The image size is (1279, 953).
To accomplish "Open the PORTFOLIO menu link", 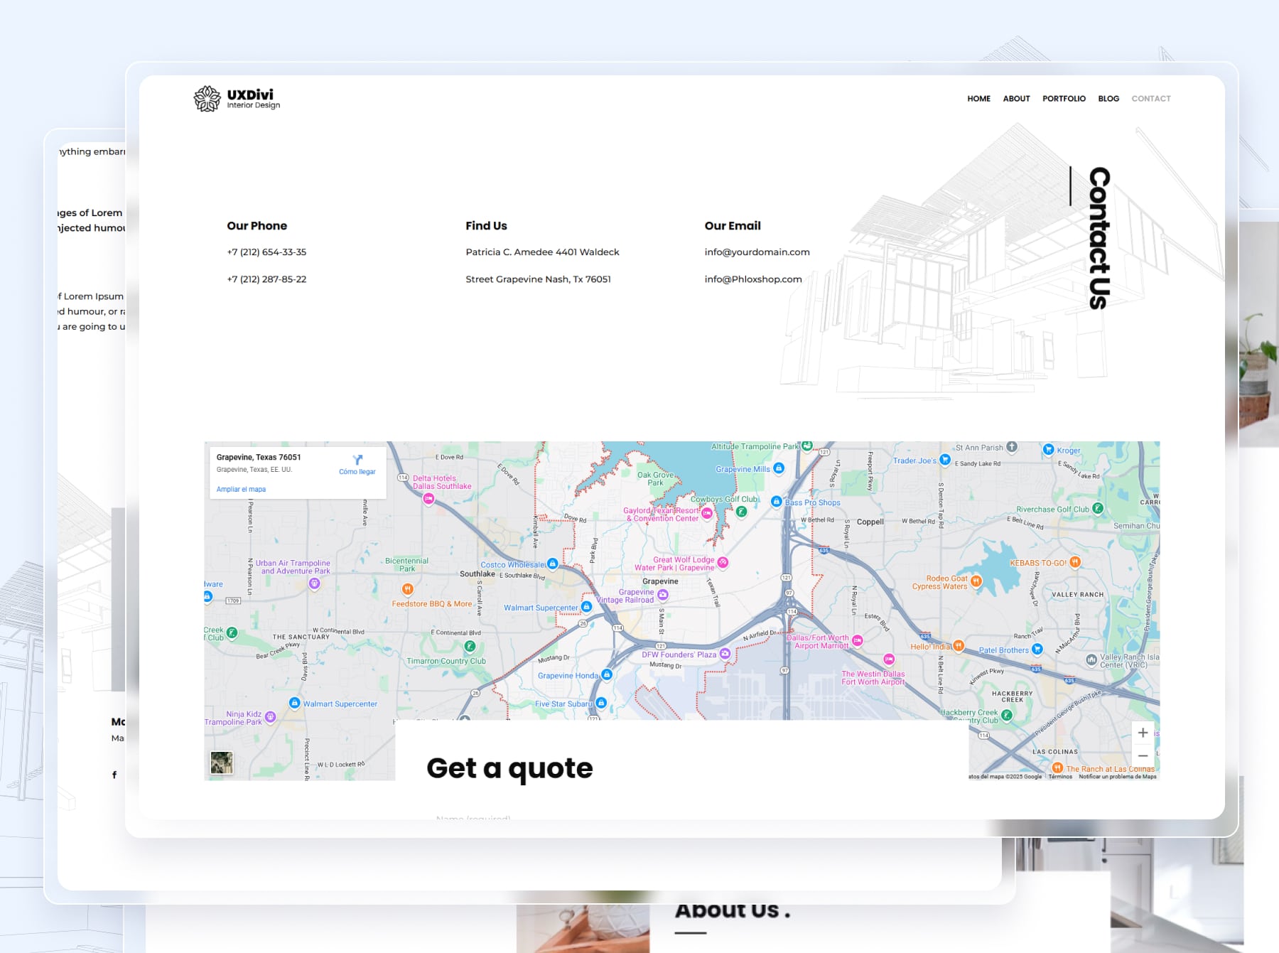I will 1064,99.
